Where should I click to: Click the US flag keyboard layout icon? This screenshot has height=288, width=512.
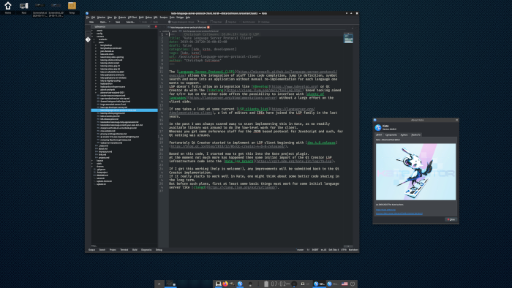[345, 284]
